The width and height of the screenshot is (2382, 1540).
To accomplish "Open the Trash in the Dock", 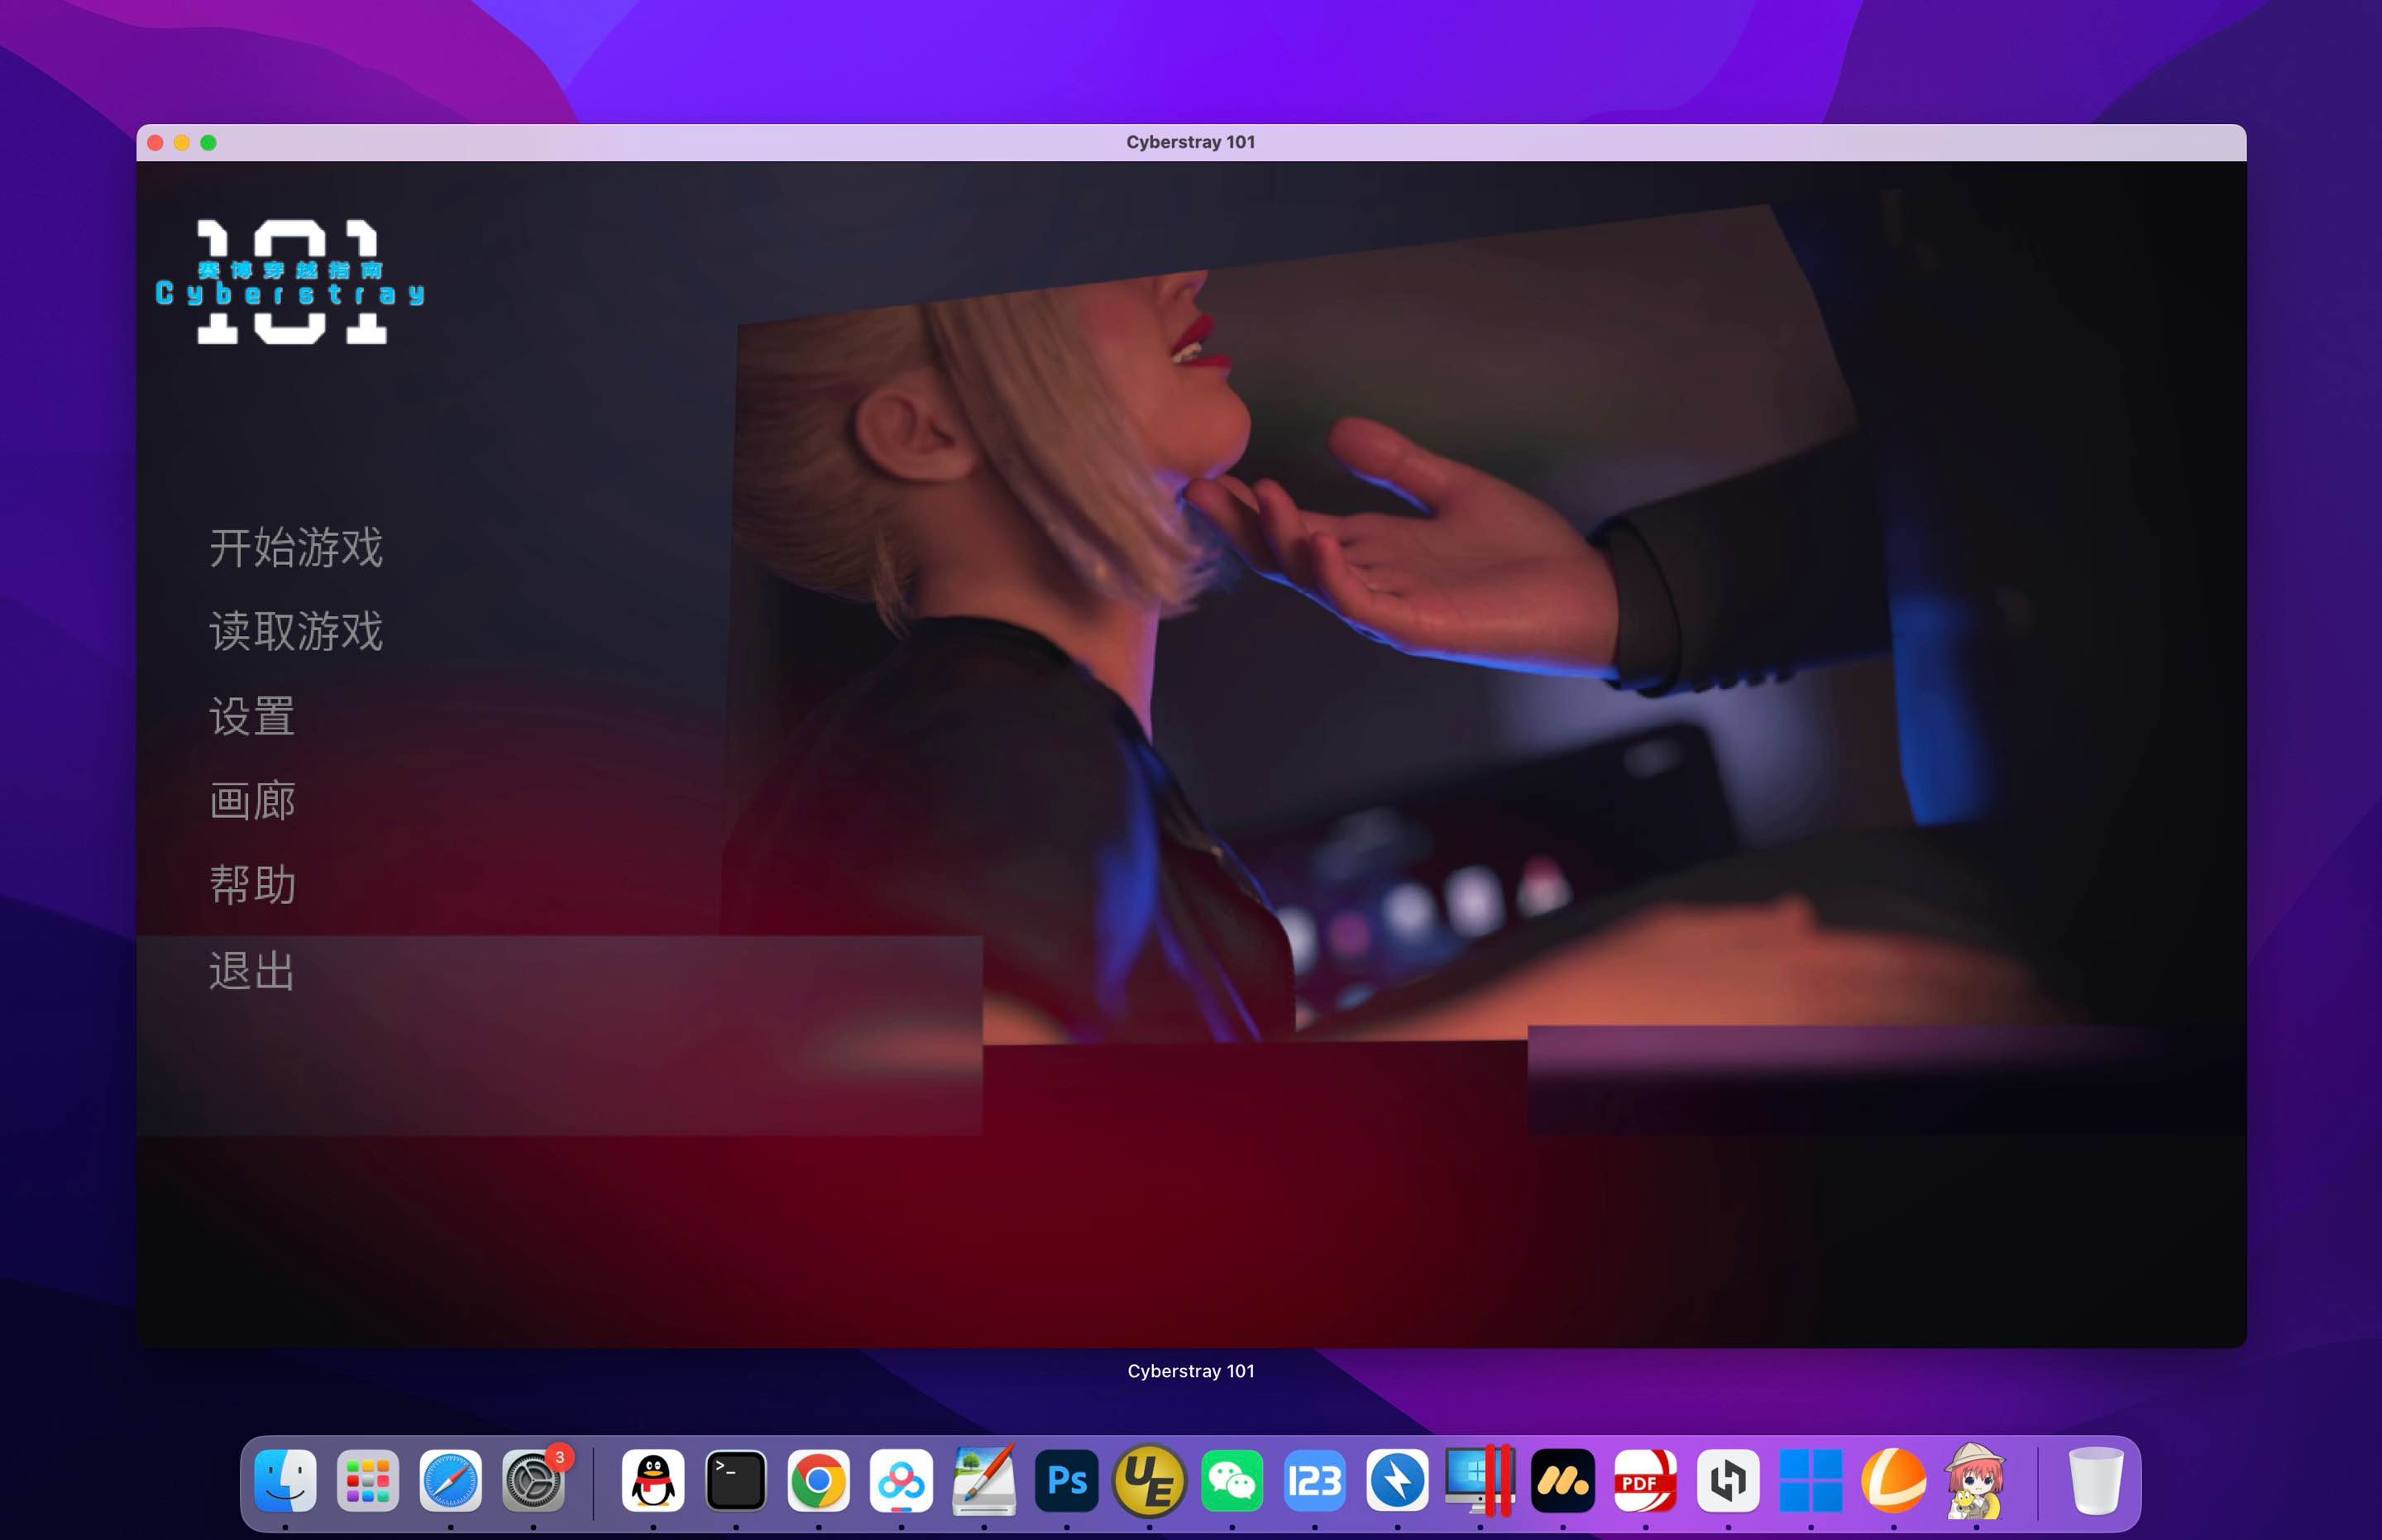I will (2095, 1480).
